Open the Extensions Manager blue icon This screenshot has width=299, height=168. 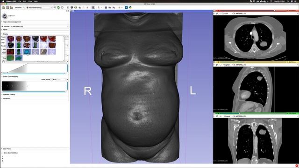coord(126,7)
